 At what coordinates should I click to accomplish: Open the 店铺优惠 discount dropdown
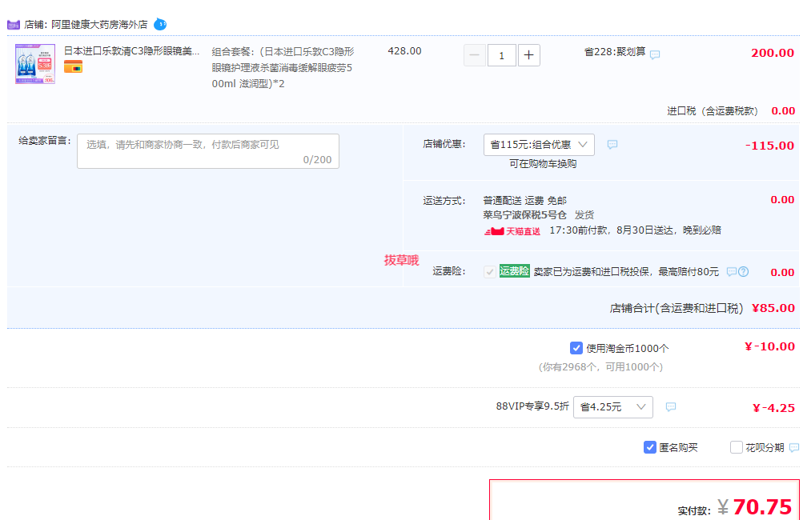(x=539, y=145)
